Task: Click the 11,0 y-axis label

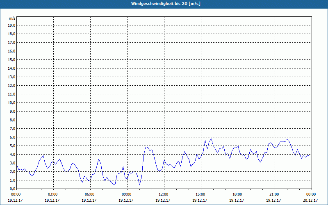Action: 12,94
